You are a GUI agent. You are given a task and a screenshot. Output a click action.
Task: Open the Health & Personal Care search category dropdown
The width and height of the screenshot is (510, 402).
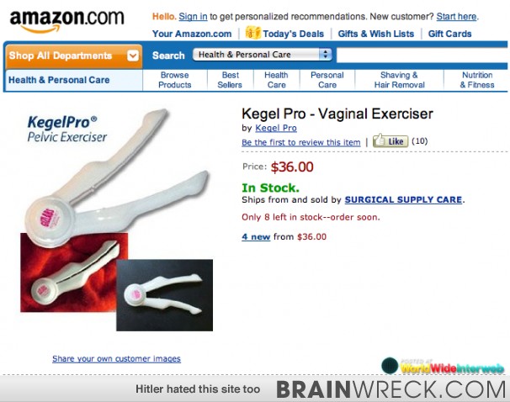tap(263, 55)
